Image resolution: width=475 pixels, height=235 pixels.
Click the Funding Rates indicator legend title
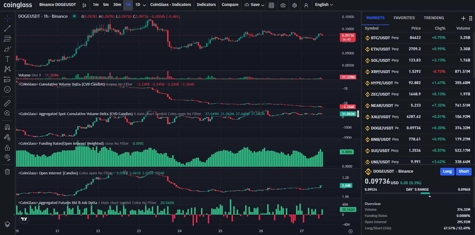click(61, 143)
